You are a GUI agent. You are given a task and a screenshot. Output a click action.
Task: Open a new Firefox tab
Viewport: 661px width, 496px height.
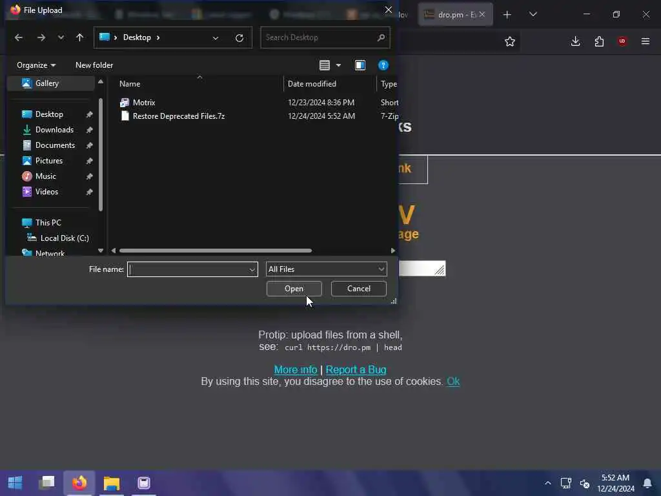[507, 15]
